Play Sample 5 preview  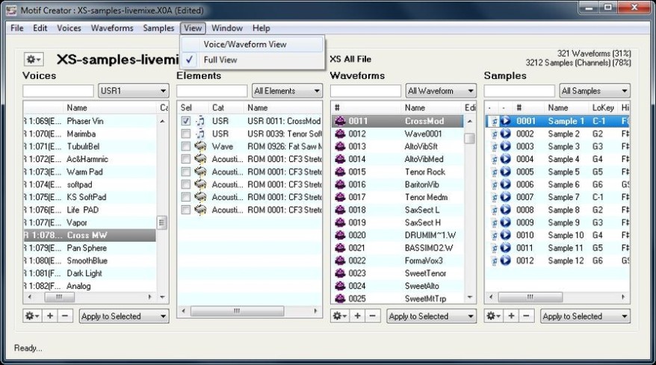(x=505, y=172)
